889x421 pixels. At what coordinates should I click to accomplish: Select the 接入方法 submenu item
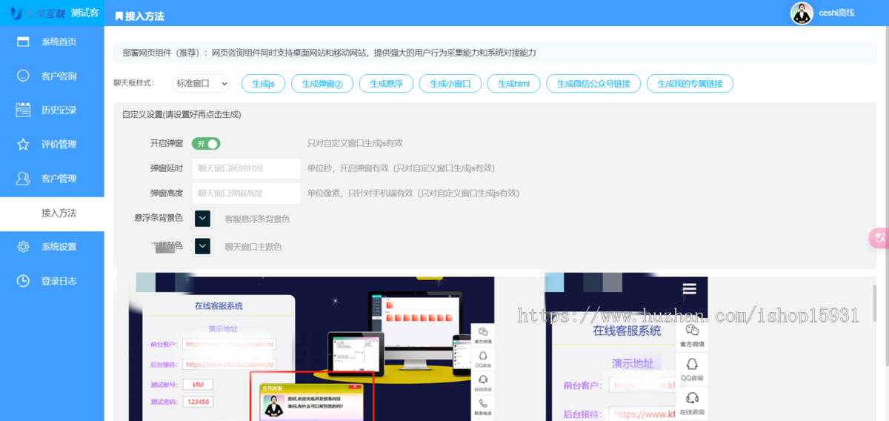point(52,213)
